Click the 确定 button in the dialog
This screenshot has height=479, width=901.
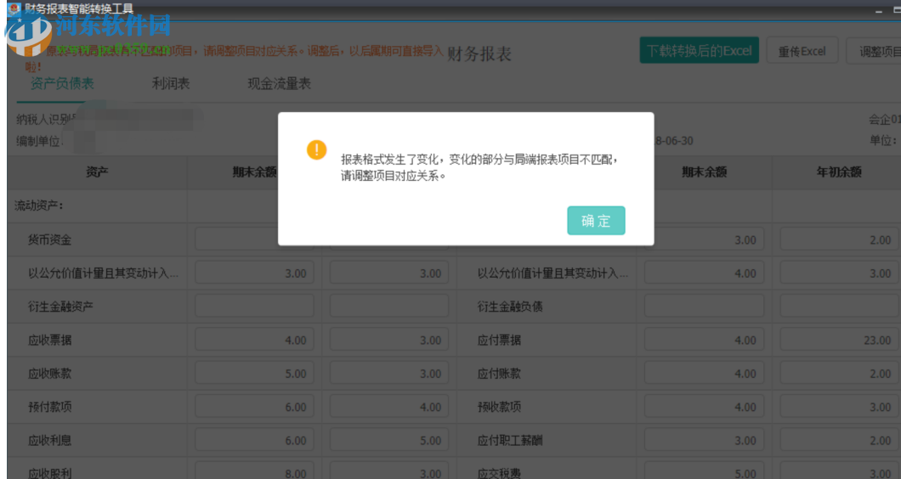596,221
